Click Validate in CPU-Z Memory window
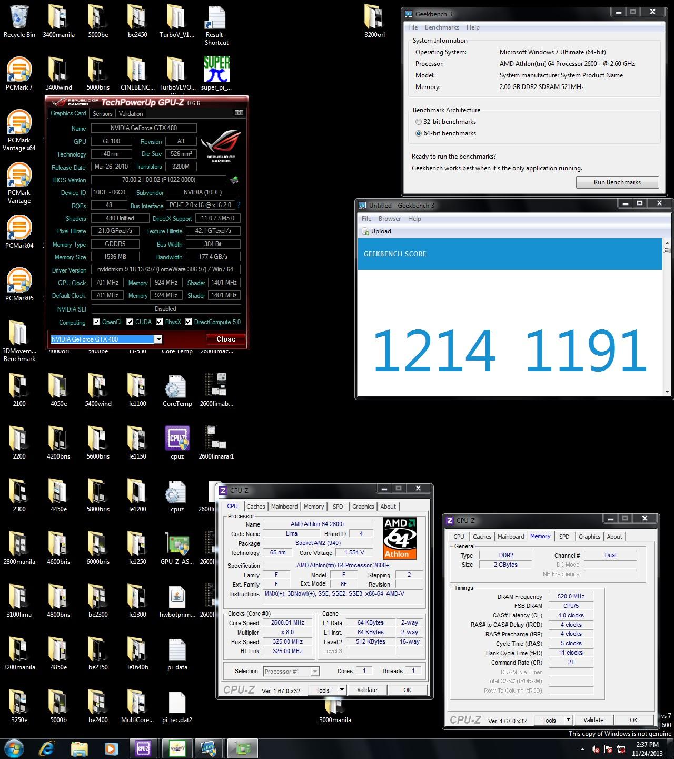This screenshot has width=674, height=759. (593, 719)
